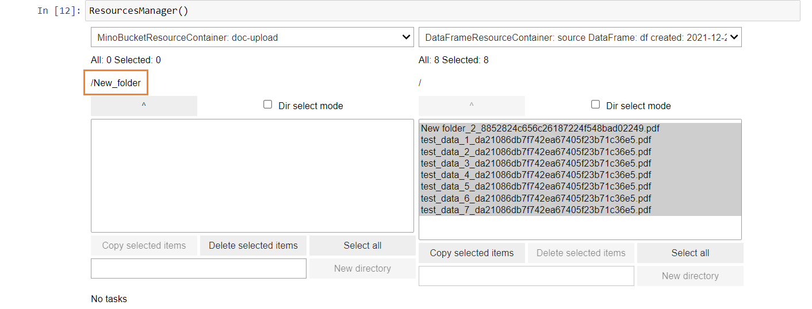
Task: Click the up-directory button in right panel
Action: pyautogui.click(x=472, y=106)
